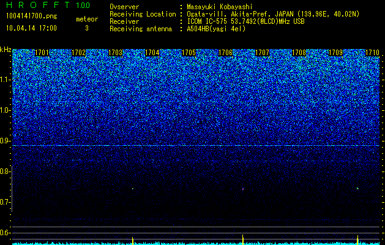Click the 1.1 frequency axis label
Viewport: 385px width, 245px height.
[x=4, y=80]
